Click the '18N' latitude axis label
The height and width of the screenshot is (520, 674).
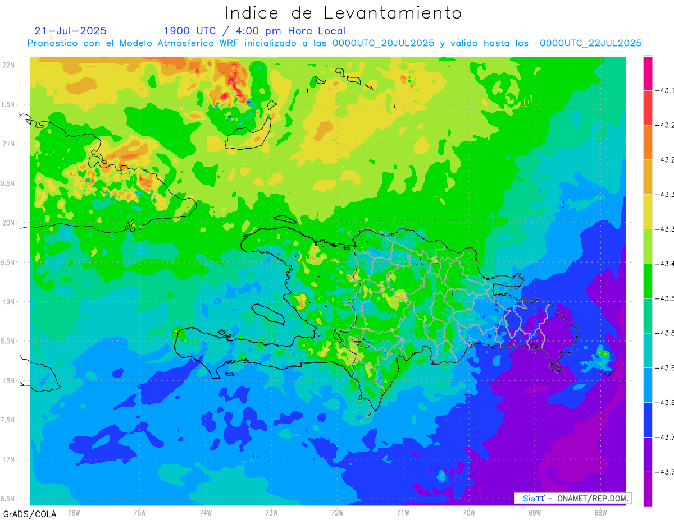click(x=10, y=380)
